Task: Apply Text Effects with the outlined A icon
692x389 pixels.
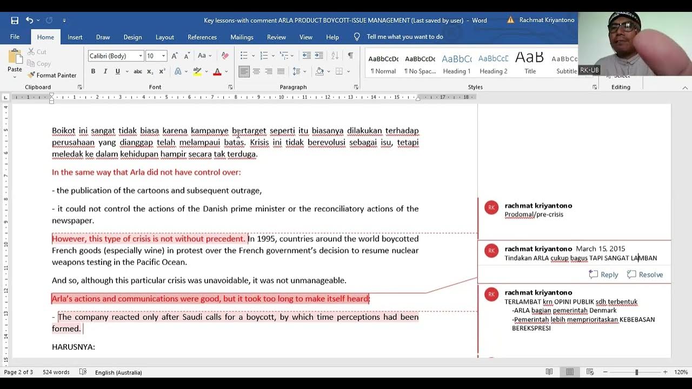Action: (178, 71)
